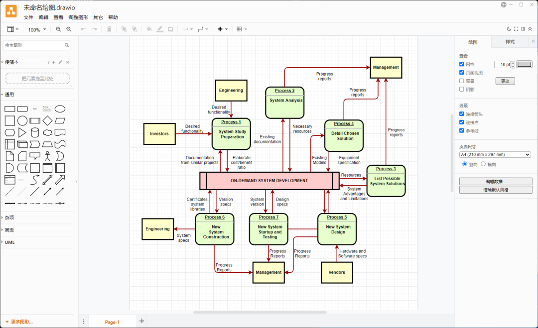The width and height of the screenshot is (538, 328).
Task: Open the connection arrow style dropdown
Action: click(187, 29)
